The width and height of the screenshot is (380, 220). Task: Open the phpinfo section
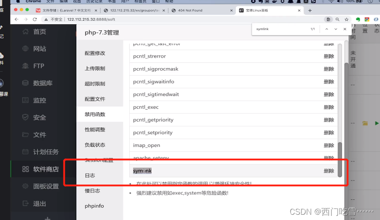94,206
